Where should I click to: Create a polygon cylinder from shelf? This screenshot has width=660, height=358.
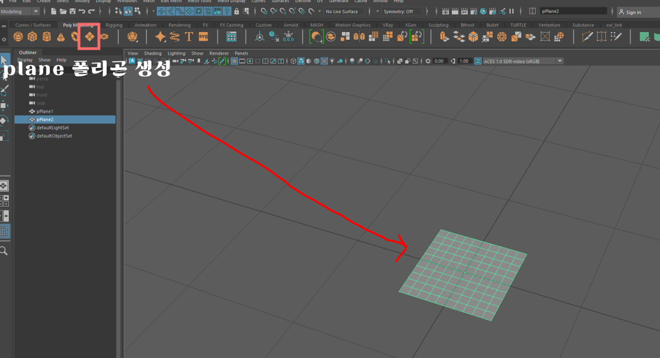(x=47, y=37)
